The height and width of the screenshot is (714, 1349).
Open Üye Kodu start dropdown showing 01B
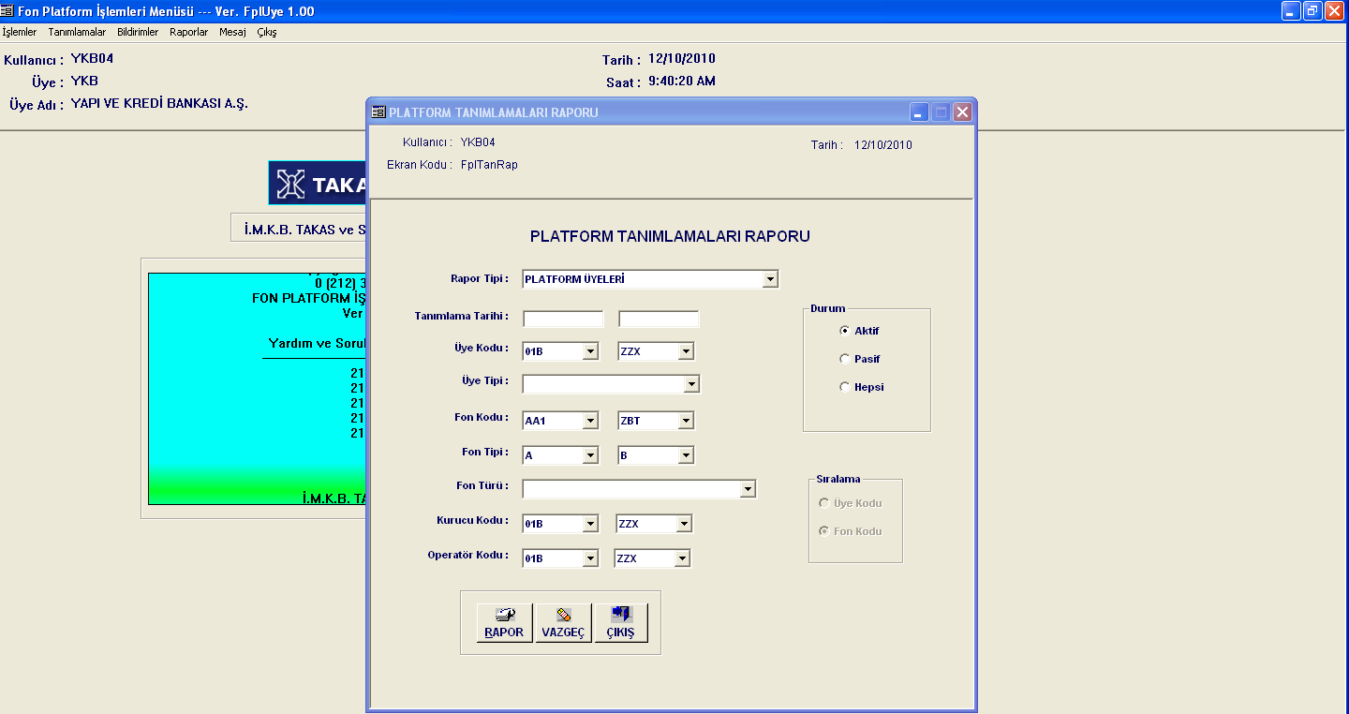pyautogui.click(x=590, y=352)
